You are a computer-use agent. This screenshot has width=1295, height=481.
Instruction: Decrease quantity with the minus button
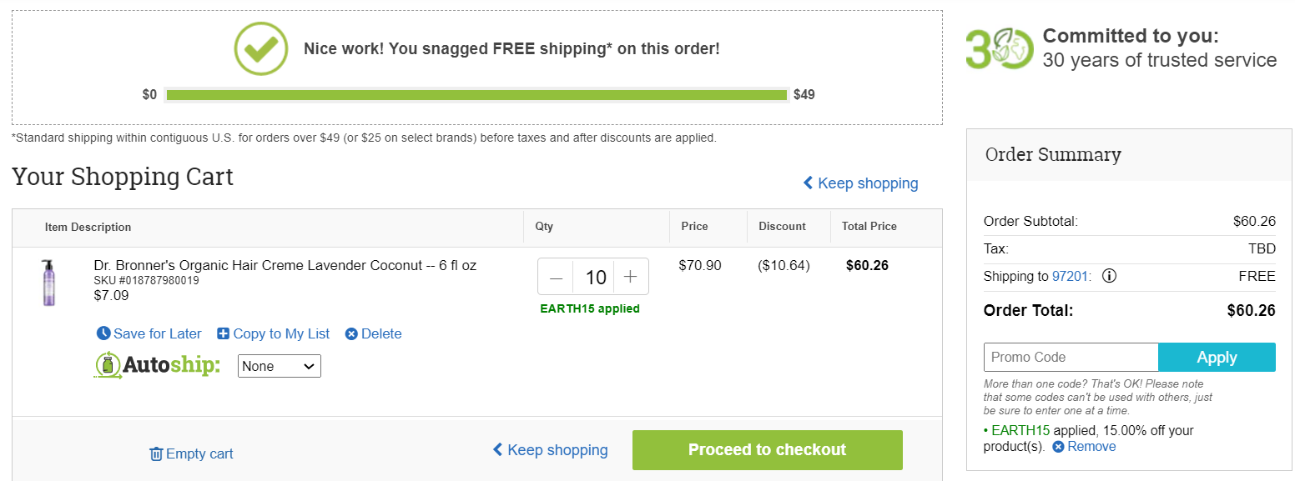557,277
